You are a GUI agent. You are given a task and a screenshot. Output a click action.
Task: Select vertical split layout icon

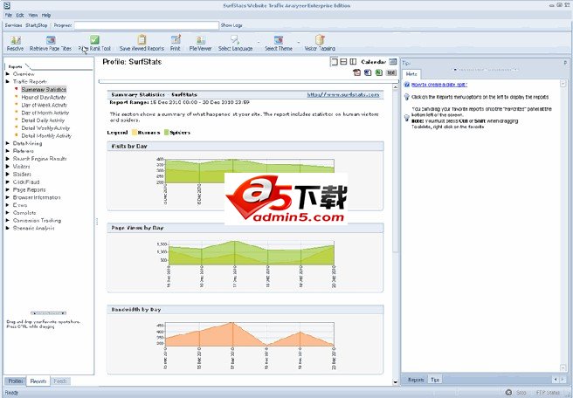(x=353, y=62)
